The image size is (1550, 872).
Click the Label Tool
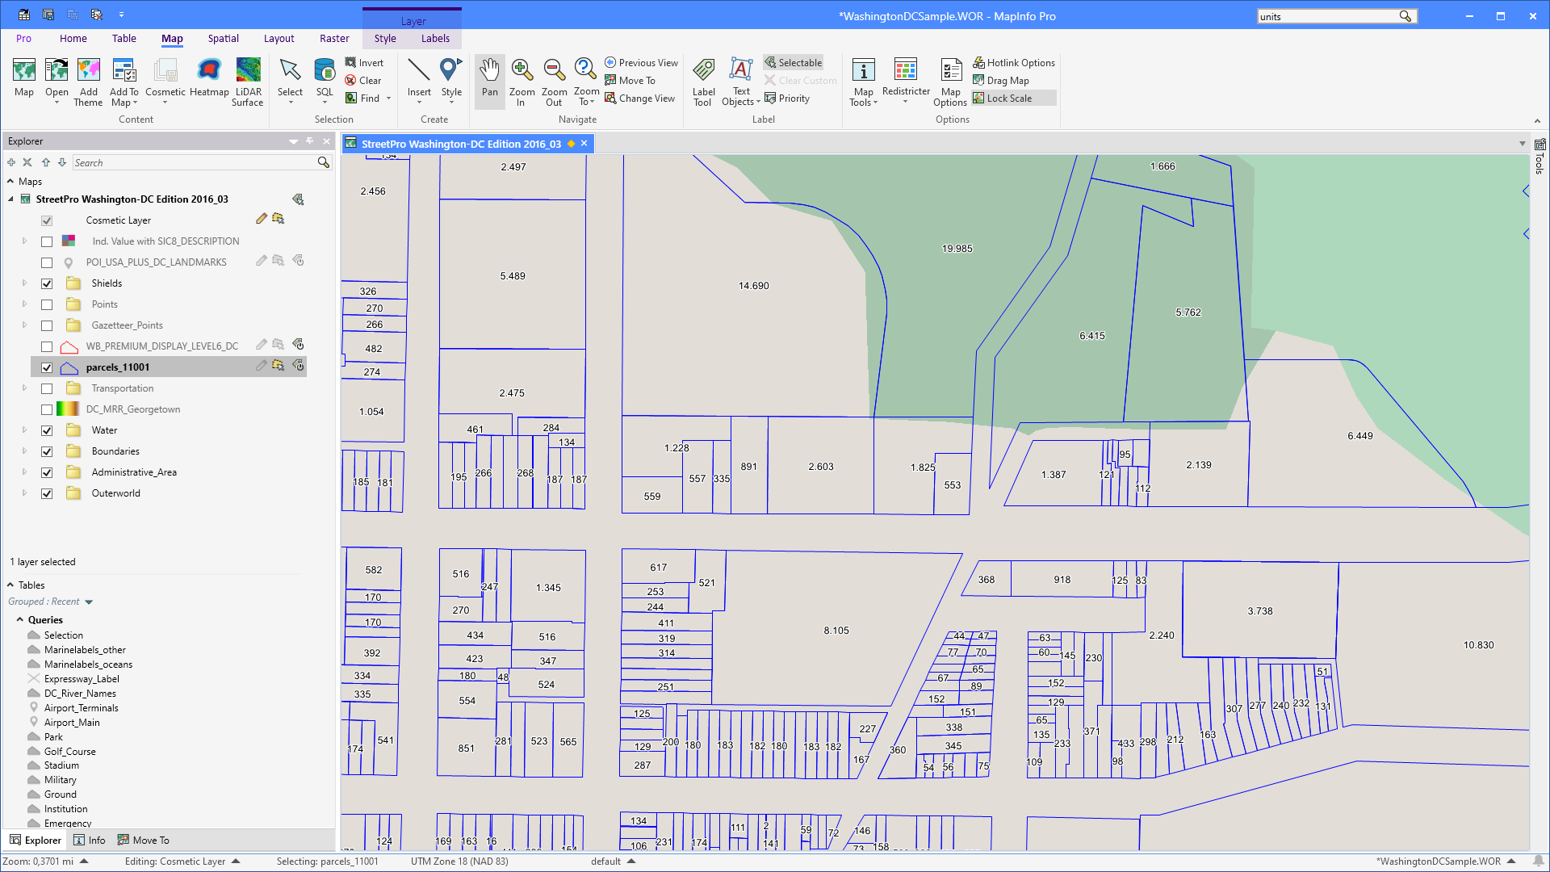coord(702,81)
